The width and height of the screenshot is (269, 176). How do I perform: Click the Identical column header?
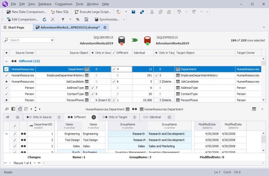click(143, 53)
